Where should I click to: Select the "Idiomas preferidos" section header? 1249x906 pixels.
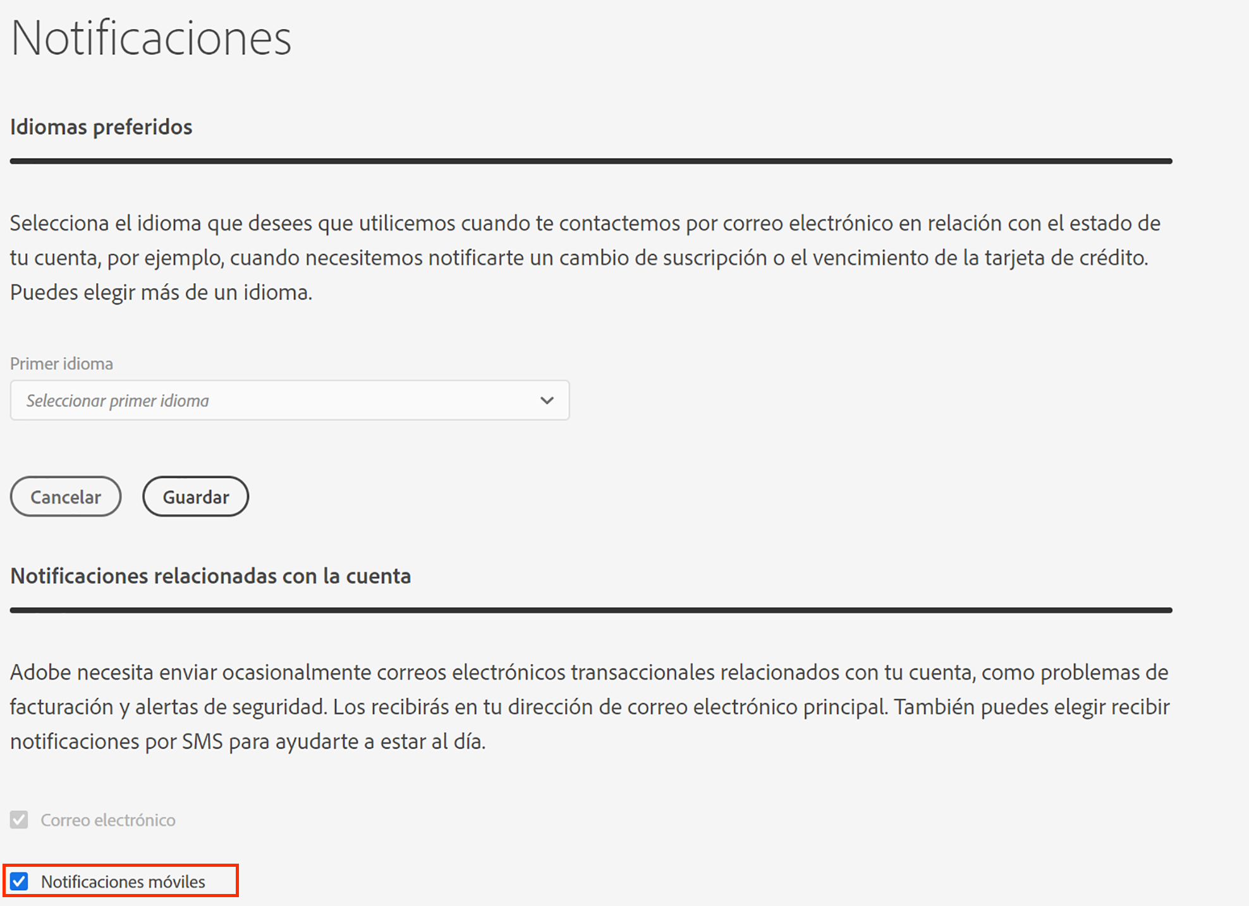[x=101, y=127]
